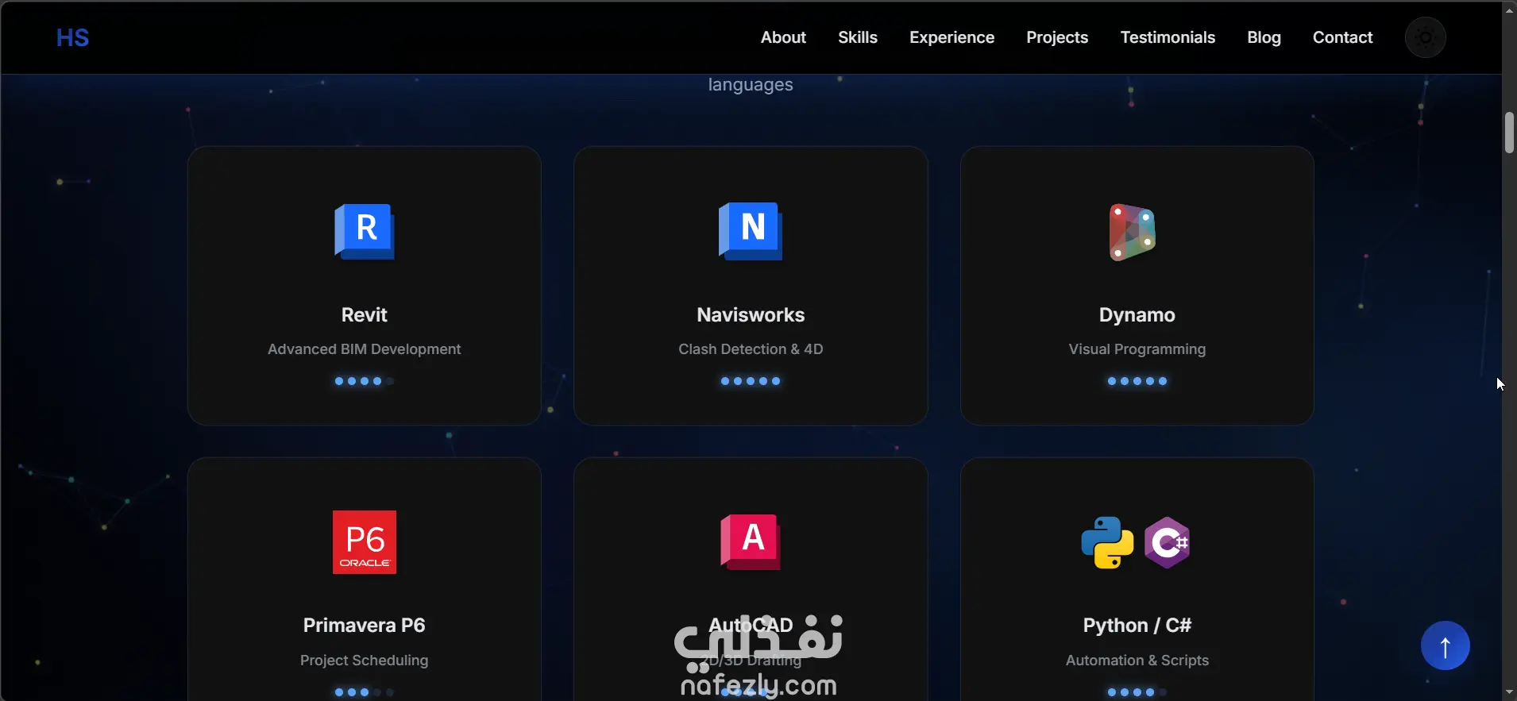Click the Python logo icon
Viewport: 1517px width, 701px height.
point(1107,543)
